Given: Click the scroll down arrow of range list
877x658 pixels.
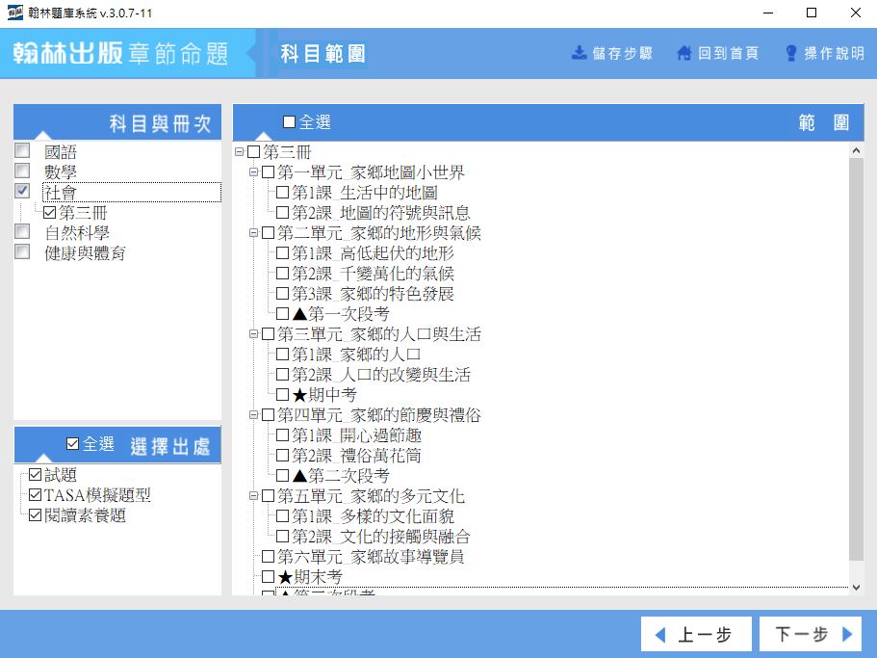Looking at the screenshot, I should pyautogui.click(x=856, y=587).
